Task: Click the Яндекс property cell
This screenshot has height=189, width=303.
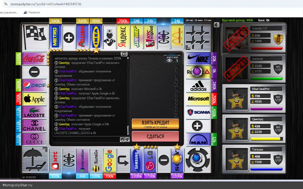Action: (x=123, y=37)
